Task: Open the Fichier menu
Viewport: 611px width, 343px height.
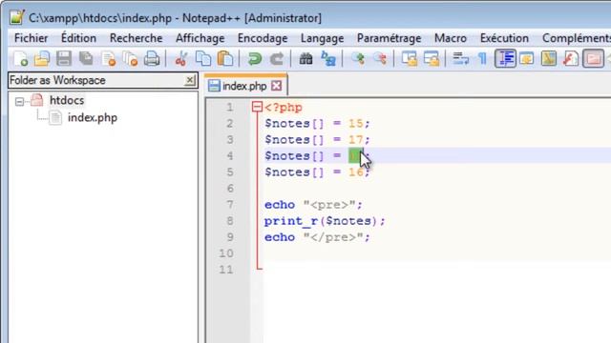Action: point(32,38)
